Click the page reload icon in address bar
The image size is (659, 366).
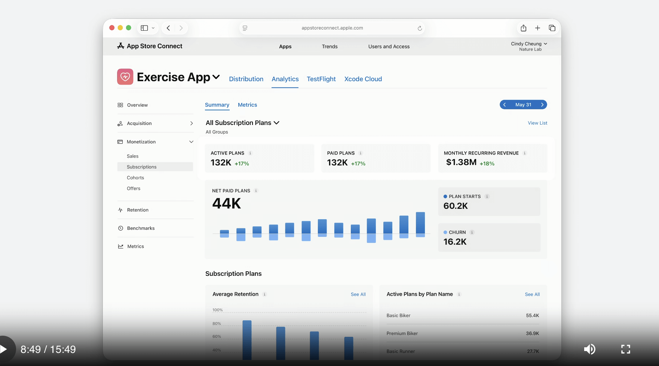[x=420, y=28]
